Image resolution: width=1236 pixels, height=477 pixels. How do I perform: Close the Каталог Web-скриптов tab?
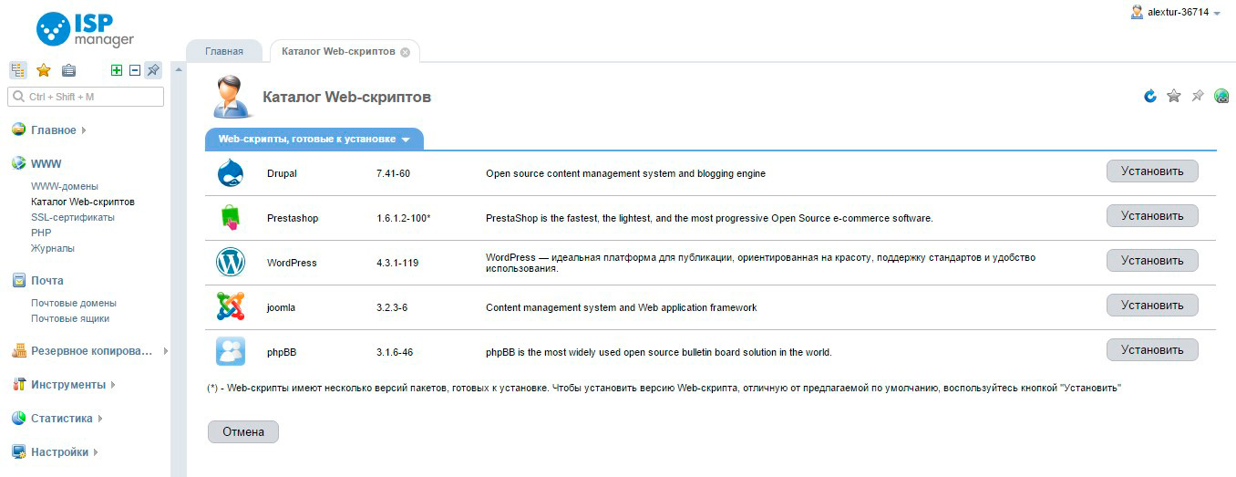coord(405,52)
